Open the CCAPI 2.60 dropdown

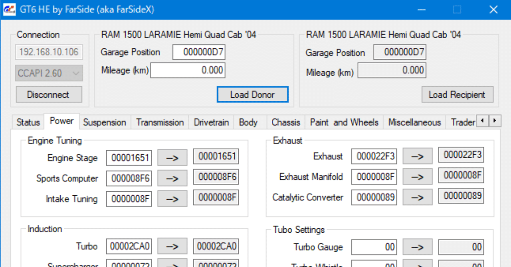click(x=49, y=73)
